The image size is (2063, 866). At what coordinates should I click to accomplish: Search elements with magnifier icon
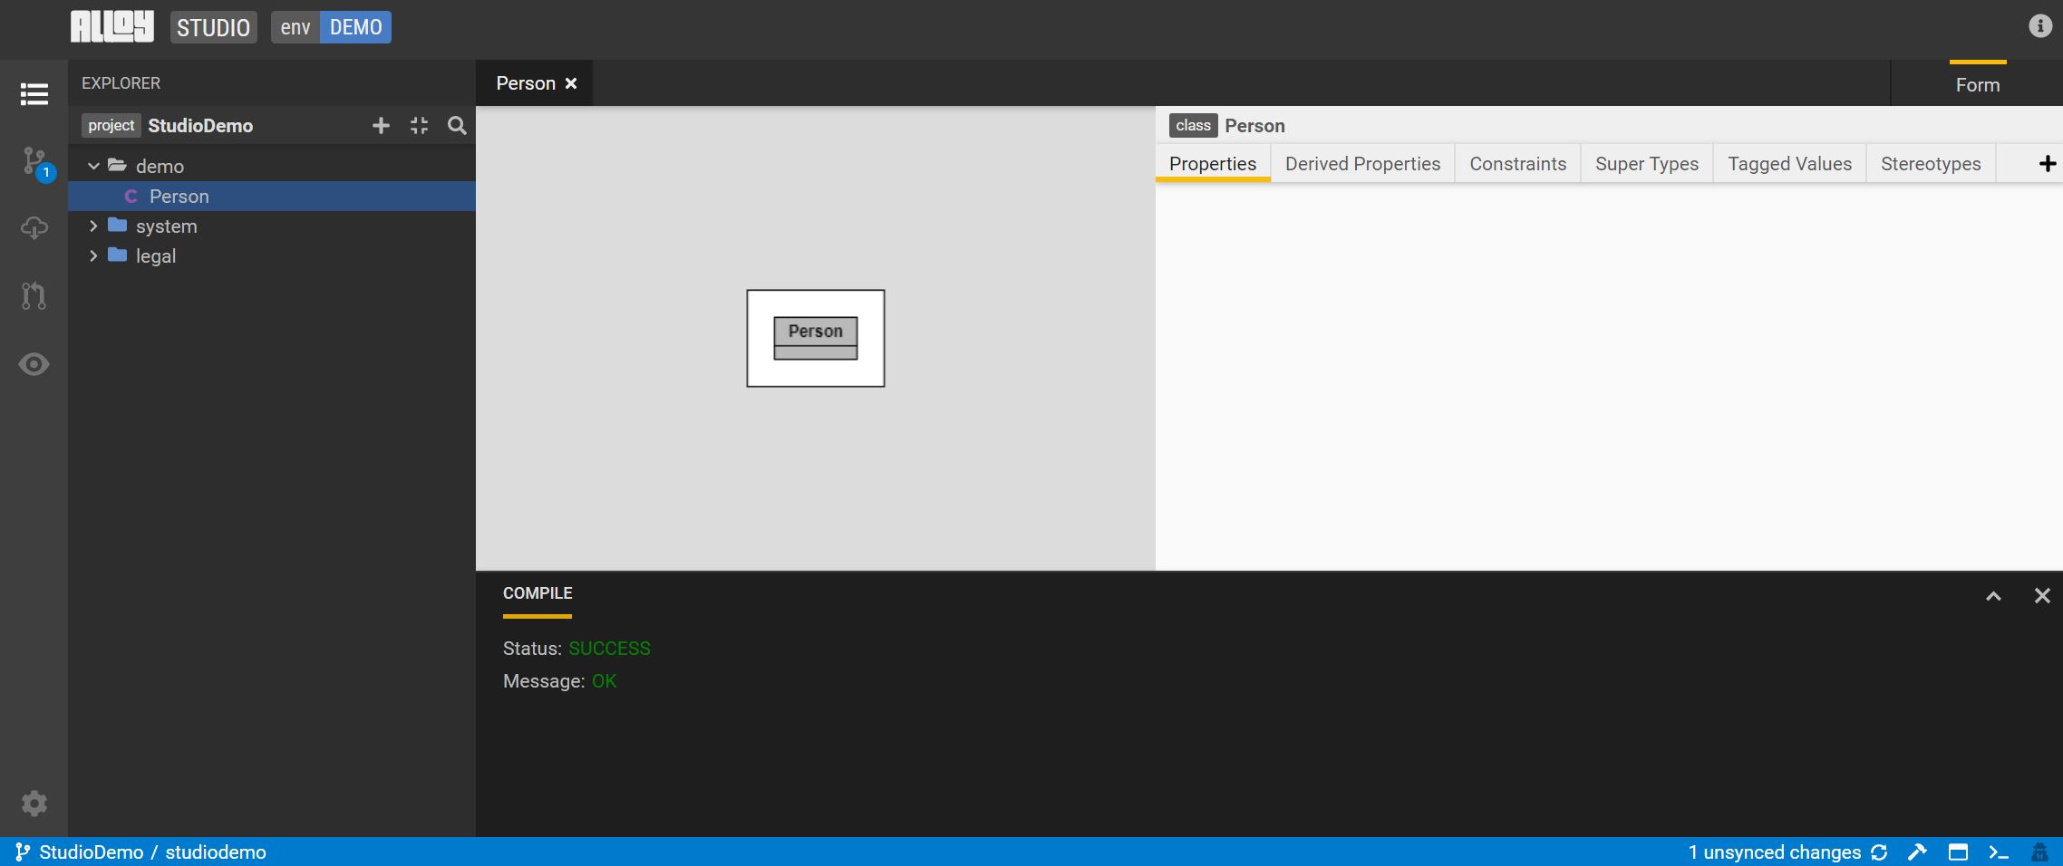point(457,126)
